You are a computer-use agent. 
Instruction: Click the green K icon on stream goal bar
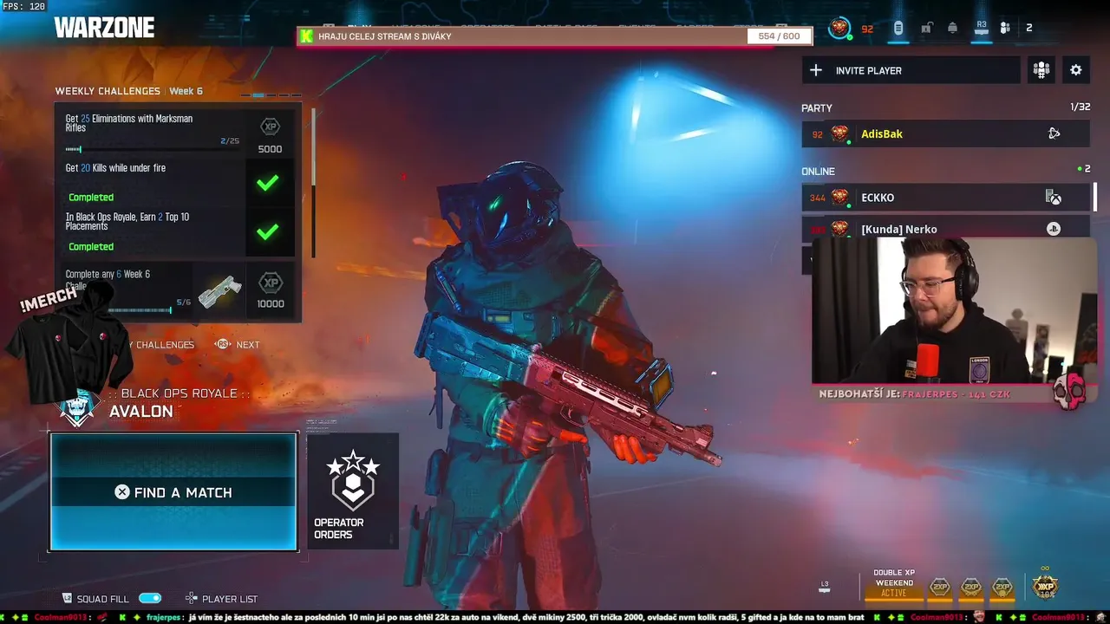click(306, 36)
